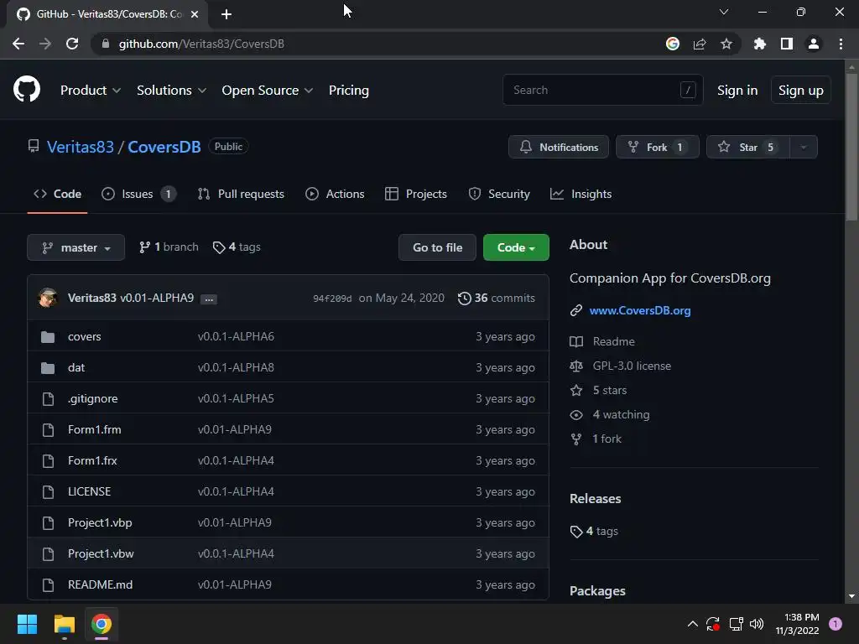This screenshot has height=644, width=859.
Task: Open the .gitignore file
Action: (x=92, y=398)
